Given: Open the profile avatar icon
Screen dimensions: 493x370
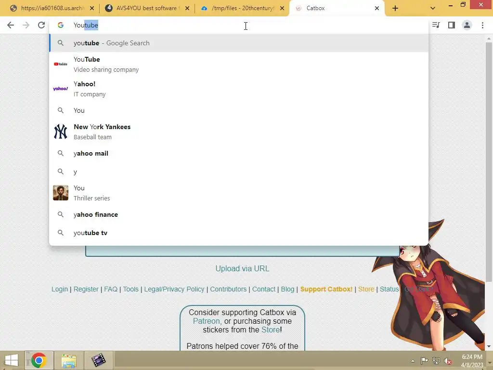Looking at the screenshot, I should pyautogui.click(x=467, y=25).
